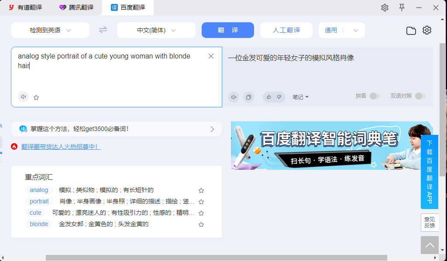Click the flame icon beside the recruitment link
The height and width of the screenshot is (261, 447).
point(14,147)
